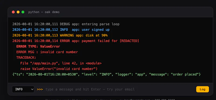
Task: Select the INFO "user signed up" log line
Action: 61,30
